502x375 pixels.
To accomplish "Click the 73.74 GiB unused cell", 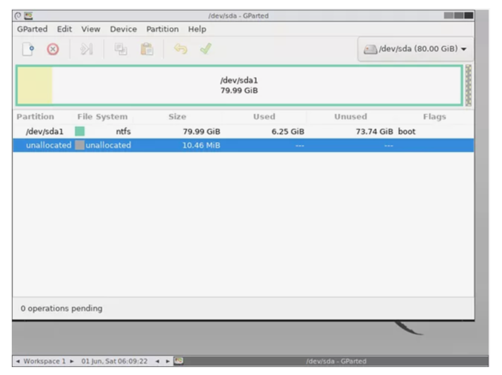I will [x=374, y=131].
